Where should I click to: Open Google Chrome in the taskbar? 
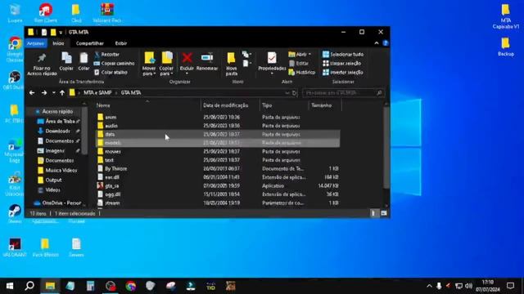[x=131, y=286]
